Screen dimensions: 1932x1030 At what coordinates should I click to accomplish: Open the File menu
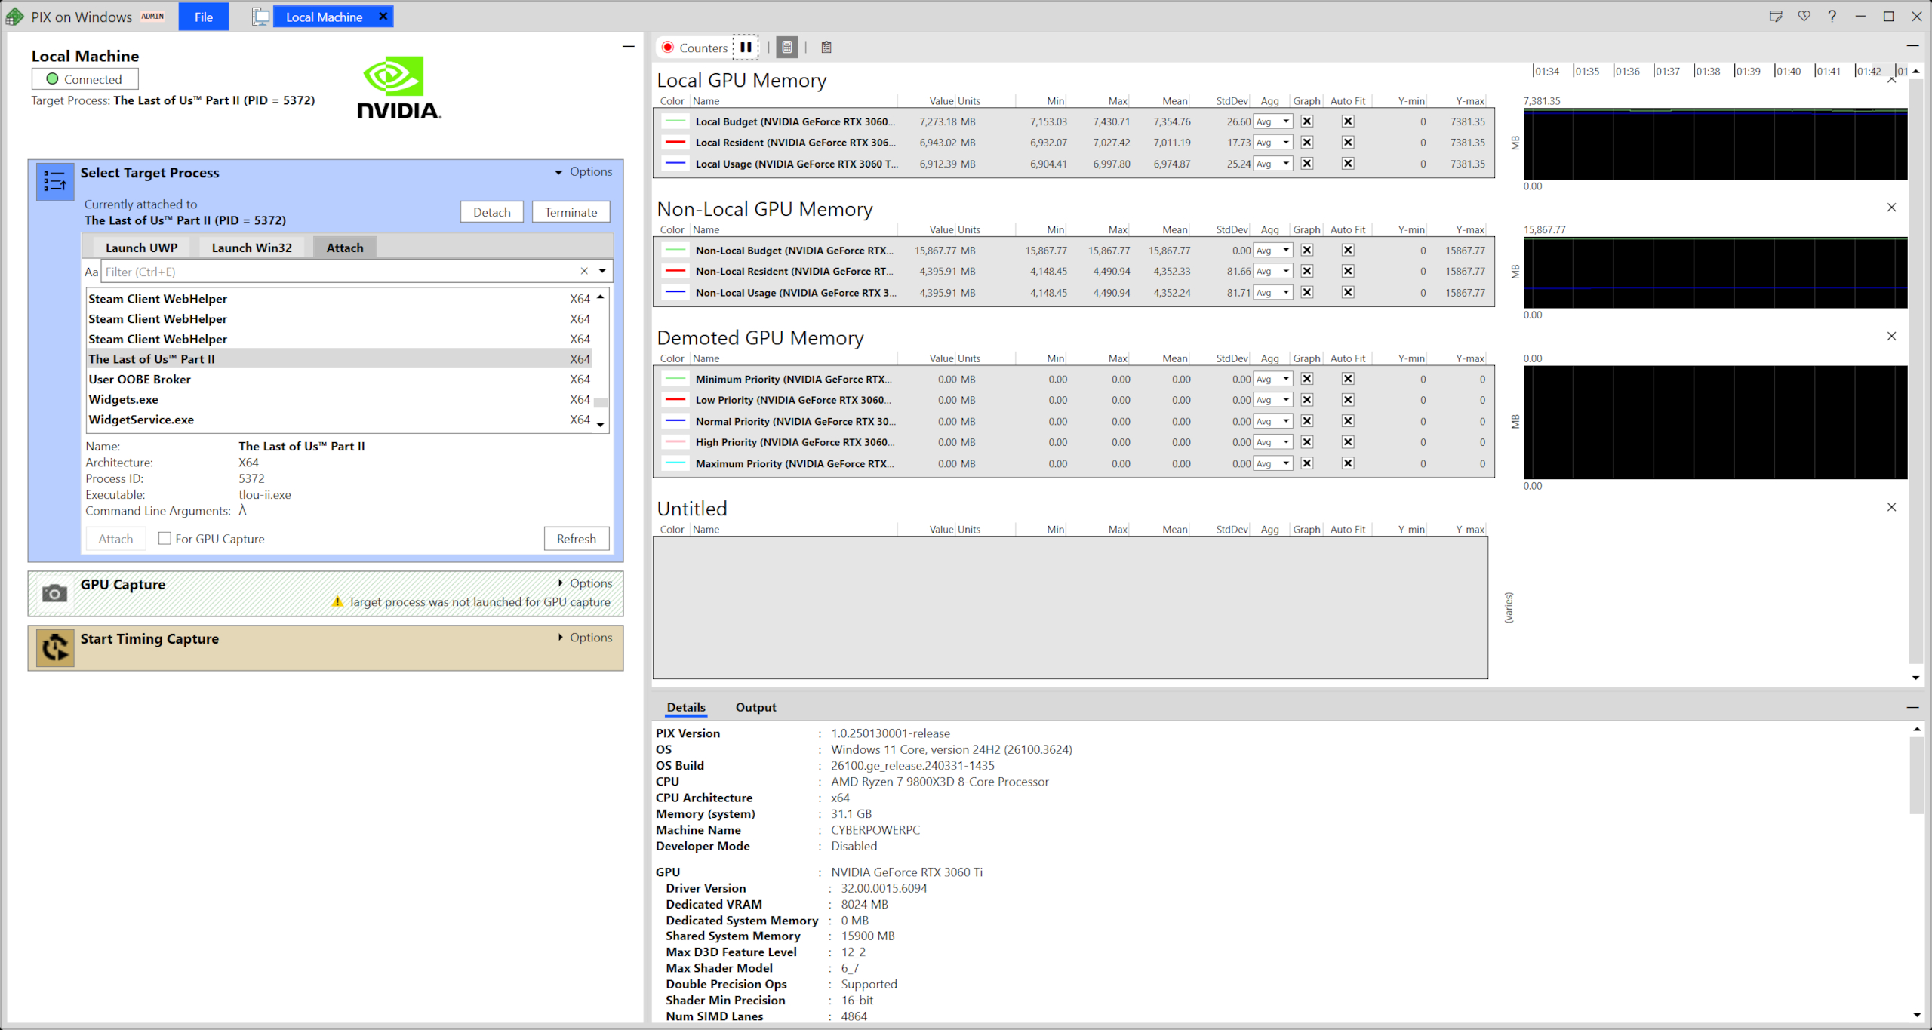pyautogui.click(x=203, y=17)
